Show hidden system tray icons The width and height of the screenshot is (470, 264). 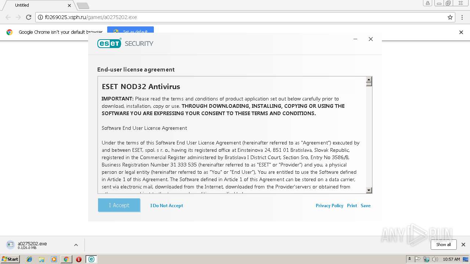pos(409,259)
